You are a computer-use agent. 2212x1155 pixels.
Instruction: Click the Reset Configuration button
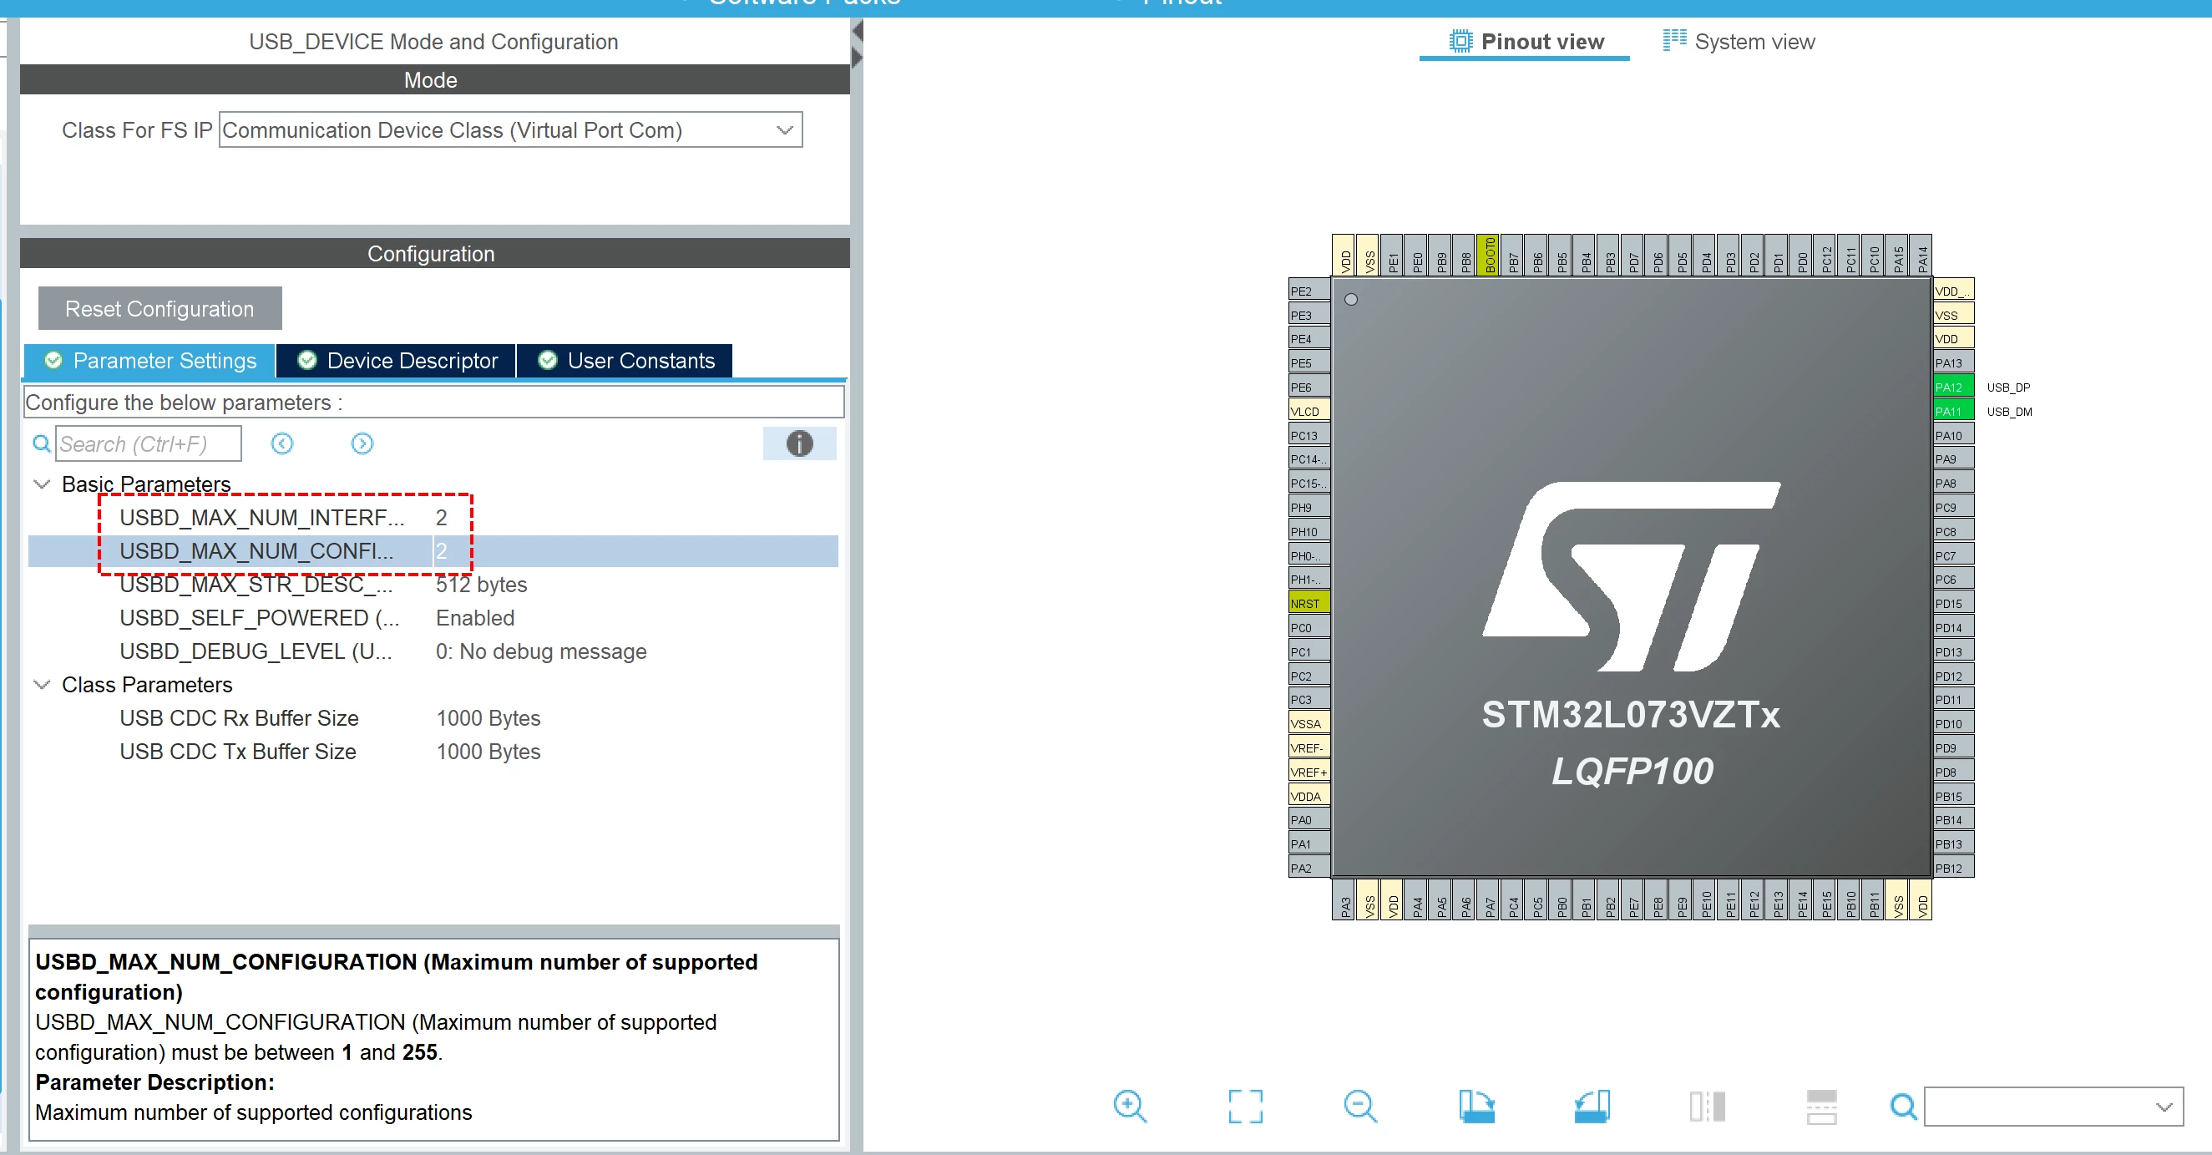159,308
